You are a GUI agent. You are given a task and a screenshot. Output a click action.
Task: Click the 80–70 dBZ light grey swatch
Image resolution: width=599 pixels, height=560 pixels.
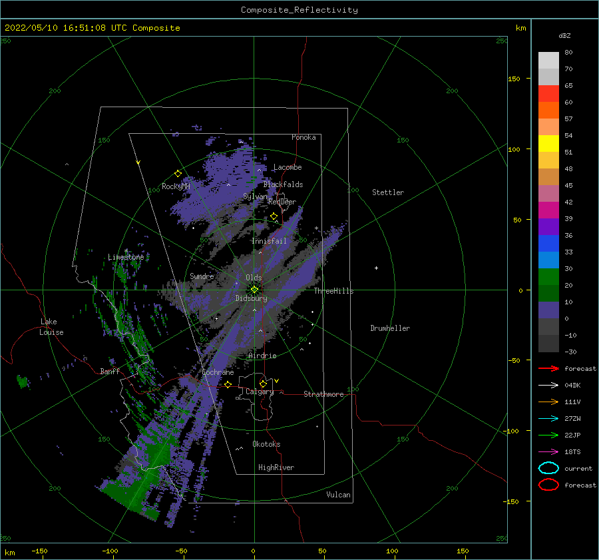[548, 61]
